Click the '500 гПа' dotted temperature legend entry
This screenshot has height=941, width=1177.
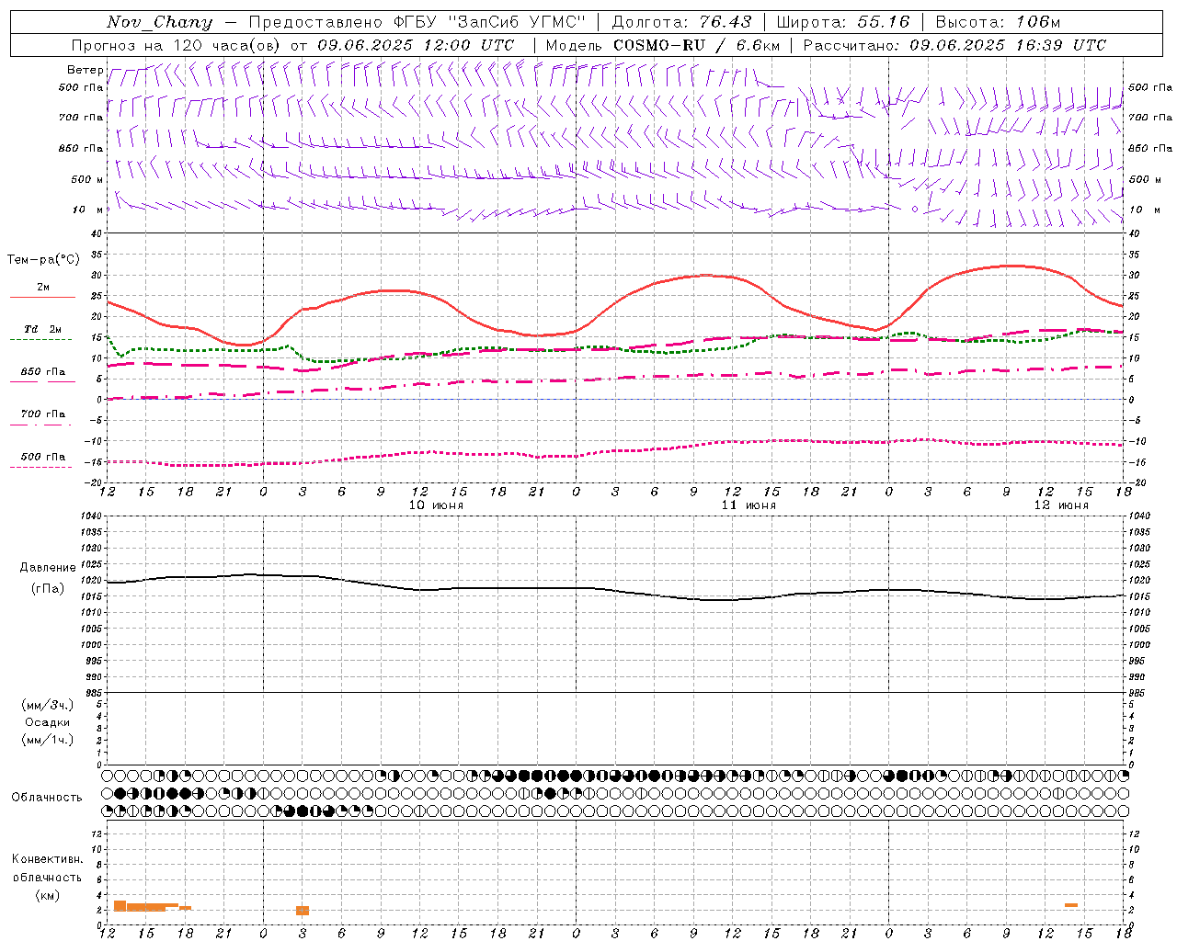(x=43, y=457)
